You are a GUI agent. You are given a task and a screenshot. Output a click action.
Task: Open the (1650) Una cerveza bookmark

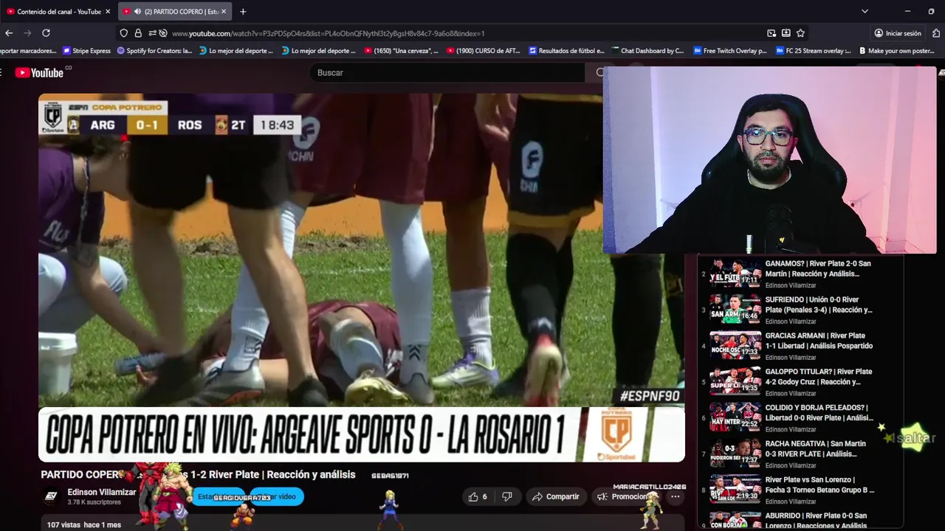(401, 51)
